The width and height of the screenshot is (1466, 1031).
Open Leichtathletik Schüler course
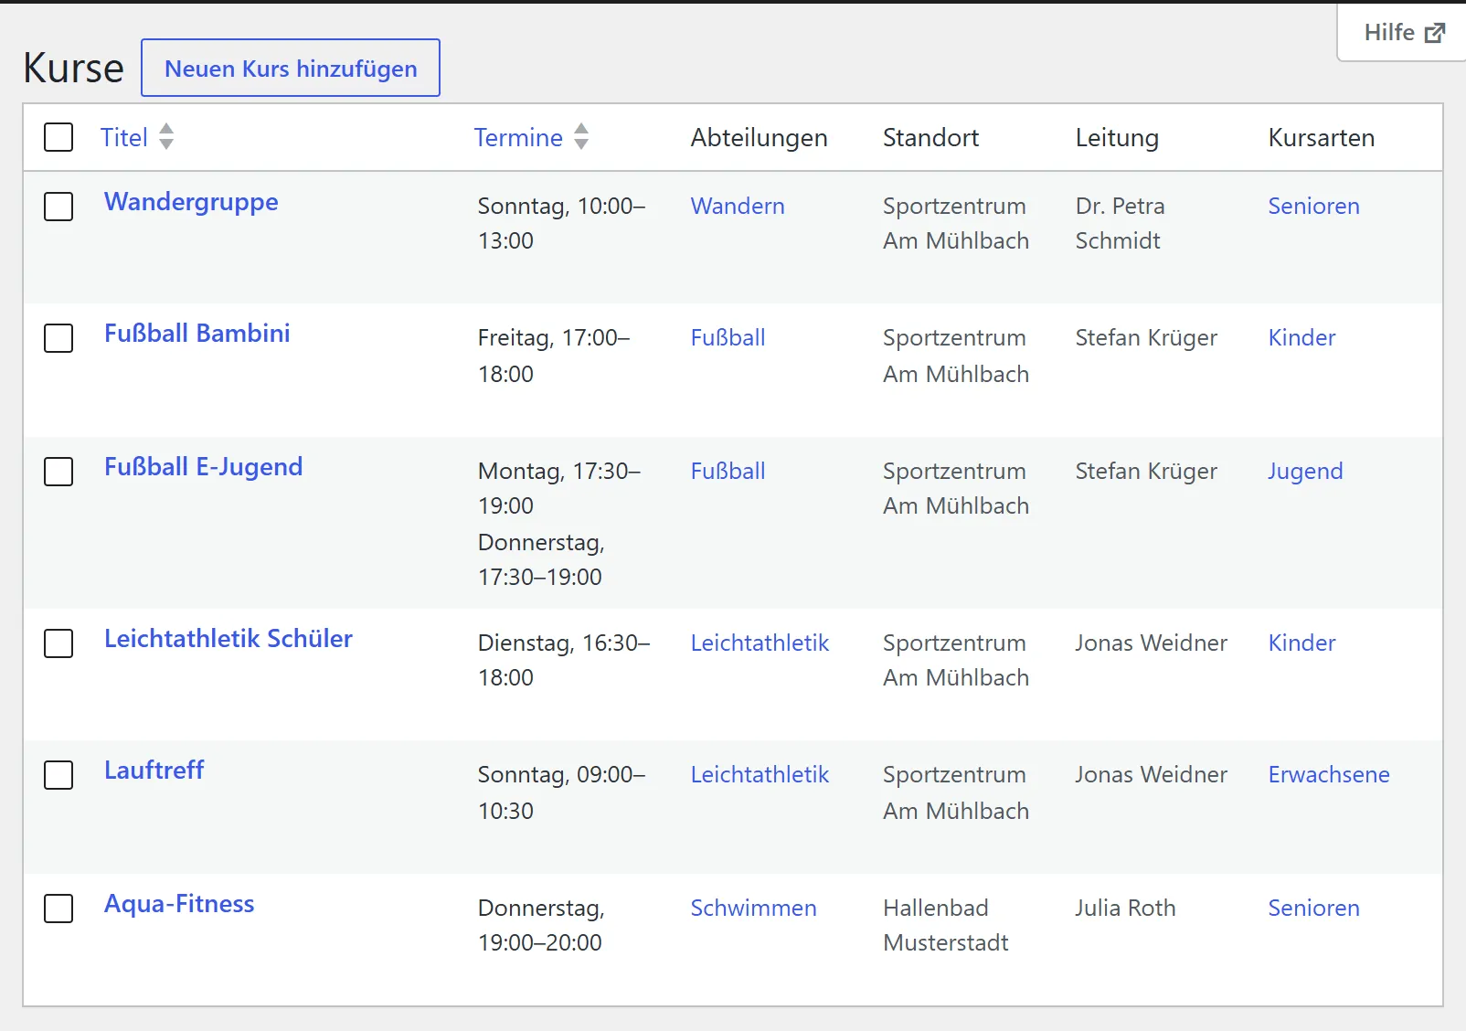pyautogui.click(x=228, y=639)
